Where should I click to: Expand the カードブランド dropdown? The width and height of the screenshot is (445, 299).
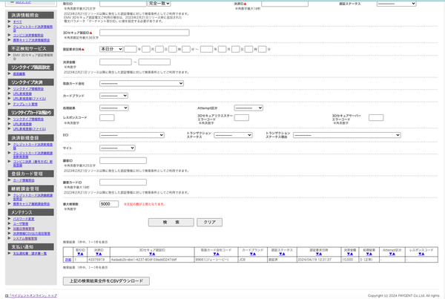tap(113, 96)
